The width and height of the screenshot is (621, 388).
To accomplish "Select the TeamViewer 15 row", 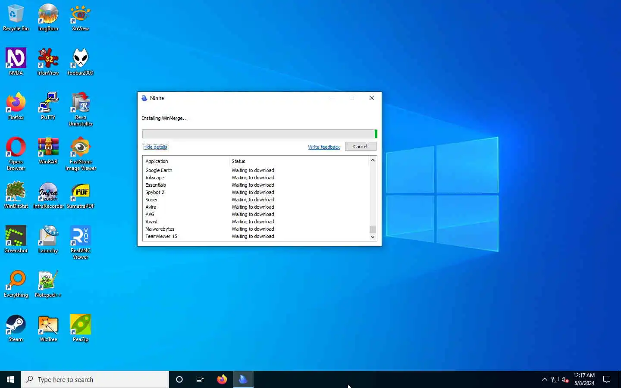I will [x=256, y=236].
